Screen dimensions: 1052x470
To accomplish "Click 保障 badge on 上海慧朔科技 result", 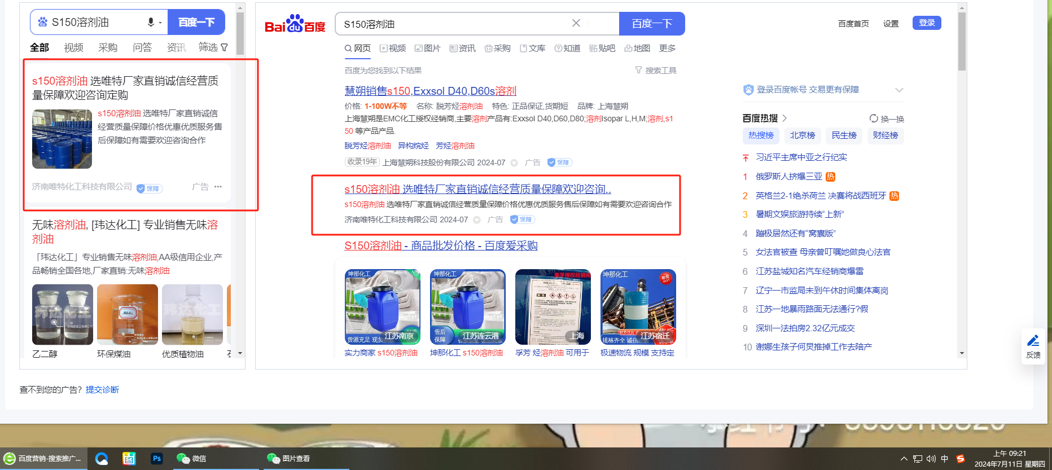I will point(559,162).
